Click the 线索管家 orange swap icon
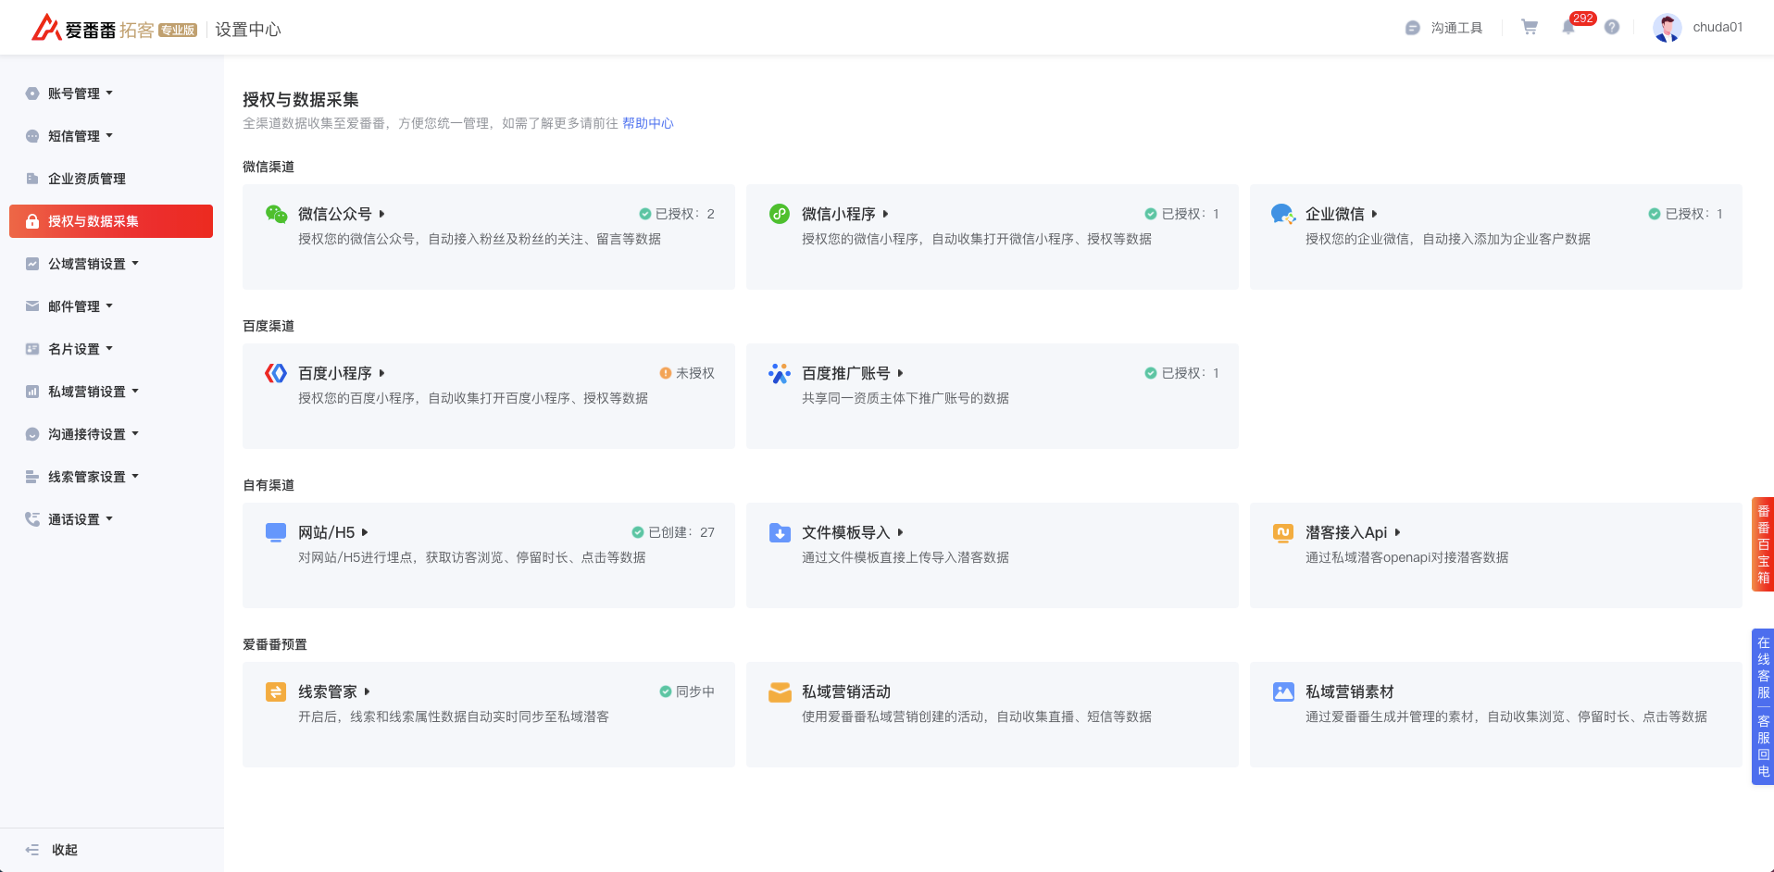The image size is (1774, 872). pos(276,691)
